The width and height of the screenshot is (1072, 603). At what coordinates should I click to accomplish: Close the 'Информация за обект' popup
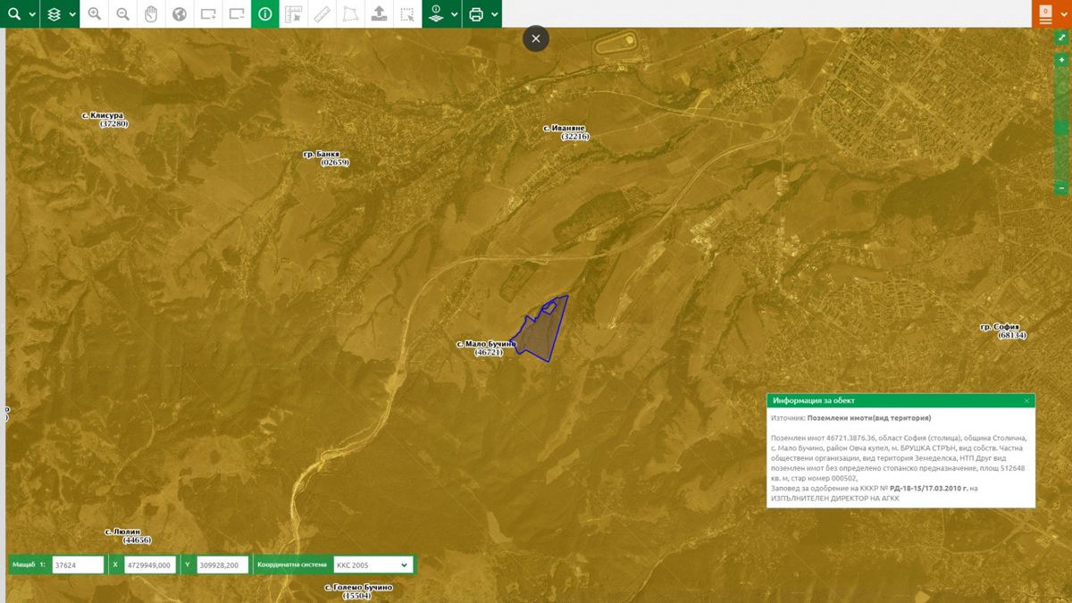point(1027,401)
